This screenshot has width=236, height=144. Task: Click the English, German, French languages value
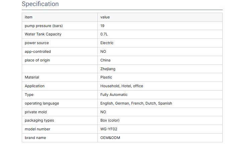(x=136, y=104)
